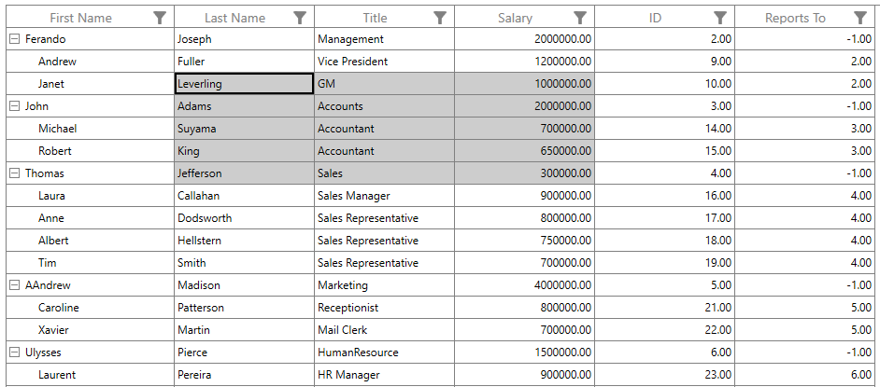
Task: Click the Management title cell
Action: point(385,38)
